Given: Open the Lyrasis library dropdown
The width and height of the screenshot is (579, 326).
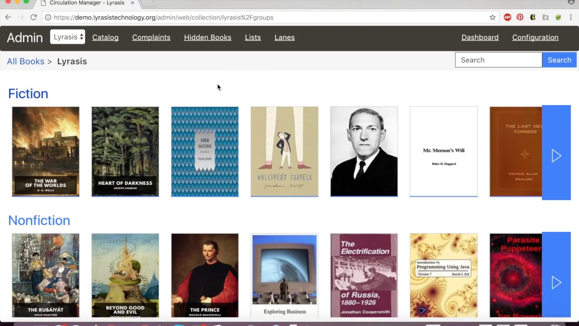Looking at the screenshot, I should [67, 37].
